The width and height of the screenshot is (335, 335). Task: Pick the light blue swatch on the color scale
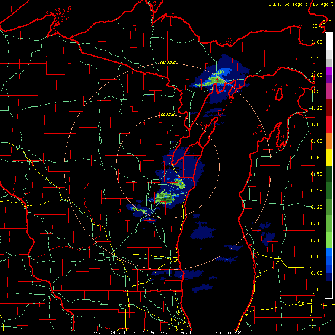point(329,252)
